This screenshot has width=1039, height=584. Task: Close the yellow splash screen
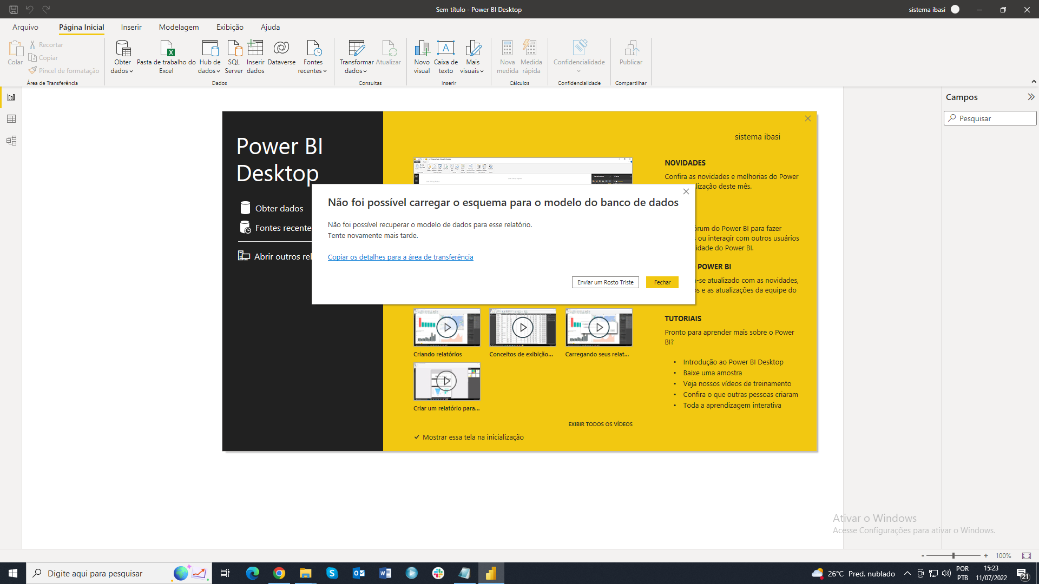point(808,118)
